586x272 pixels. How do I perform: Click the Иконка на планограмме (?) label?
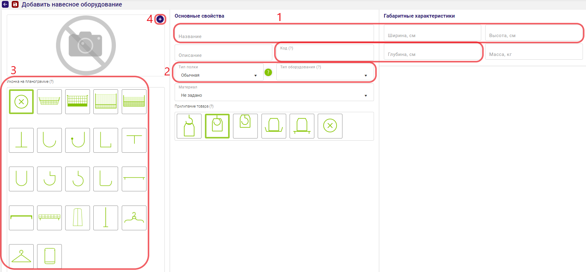click(30, 82)
